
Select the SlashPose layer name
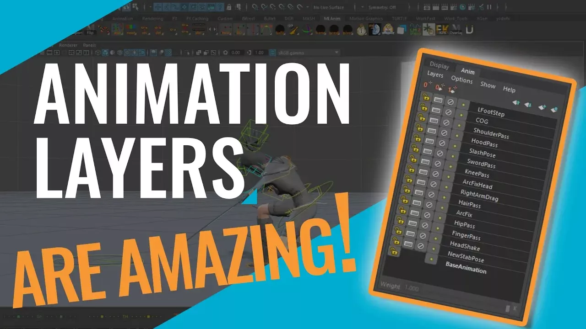pyautogui.click(x=482, y=153)
